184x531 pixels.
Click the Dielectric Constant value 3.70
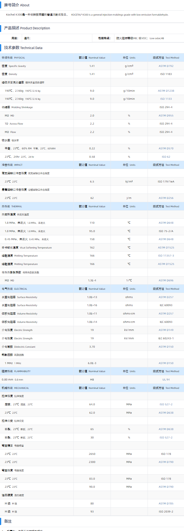92,347
